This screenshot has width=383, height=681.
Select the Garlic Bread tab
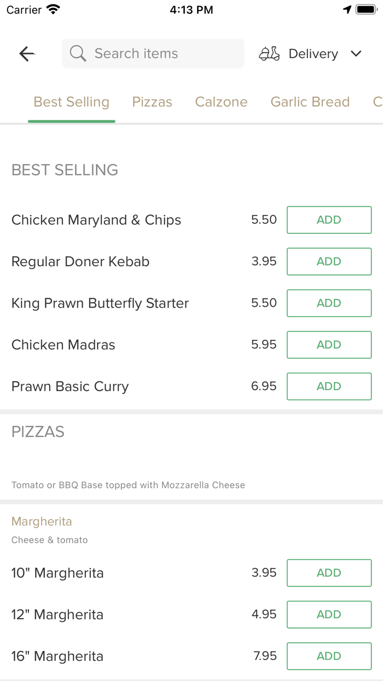pos(310,102)
